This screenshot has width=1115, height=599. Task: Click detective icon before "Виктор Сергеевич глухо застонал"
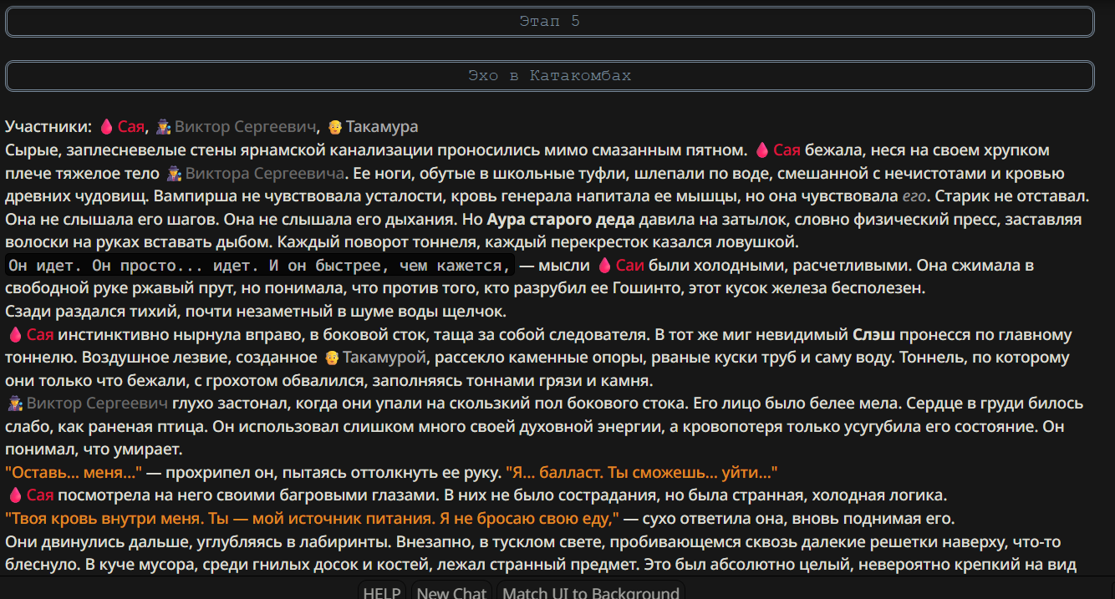coord(15,404)
